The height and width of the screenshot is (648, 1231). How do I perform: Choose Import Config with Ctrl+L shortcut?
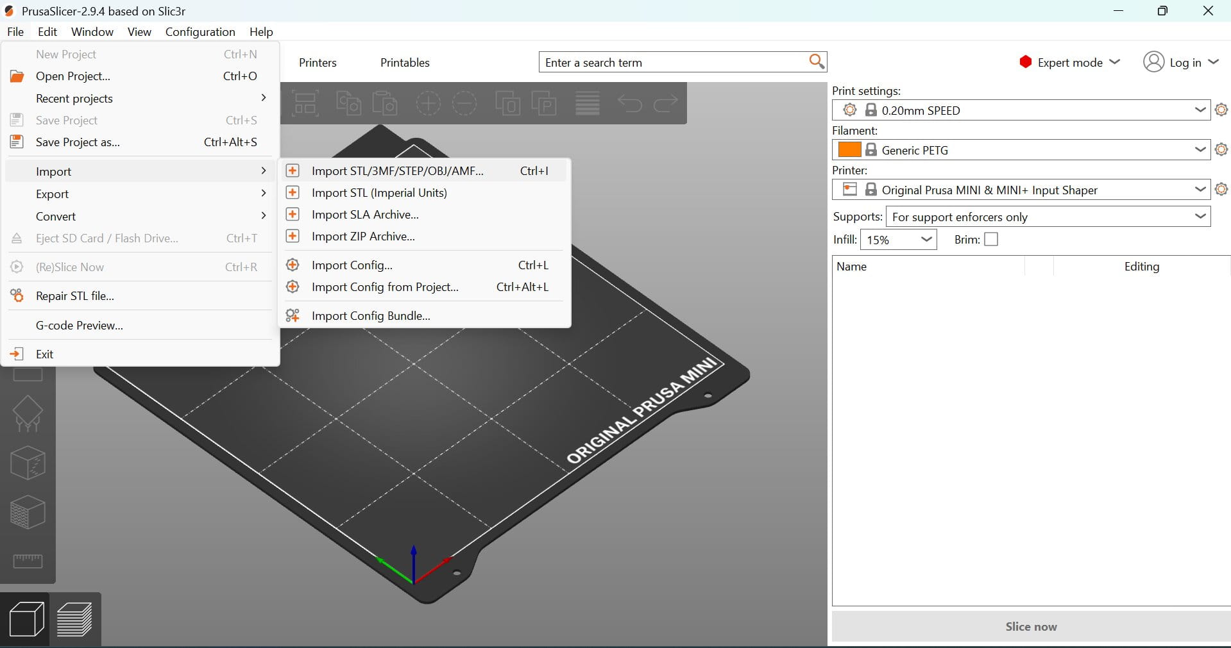[x=425, y=265]
